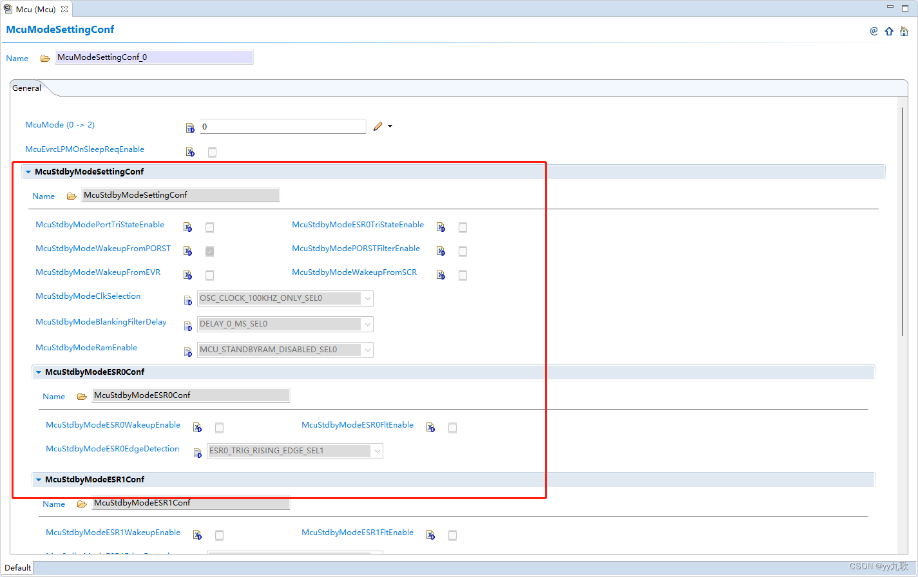Click the McuMode value input field

[x=283, y=126]
